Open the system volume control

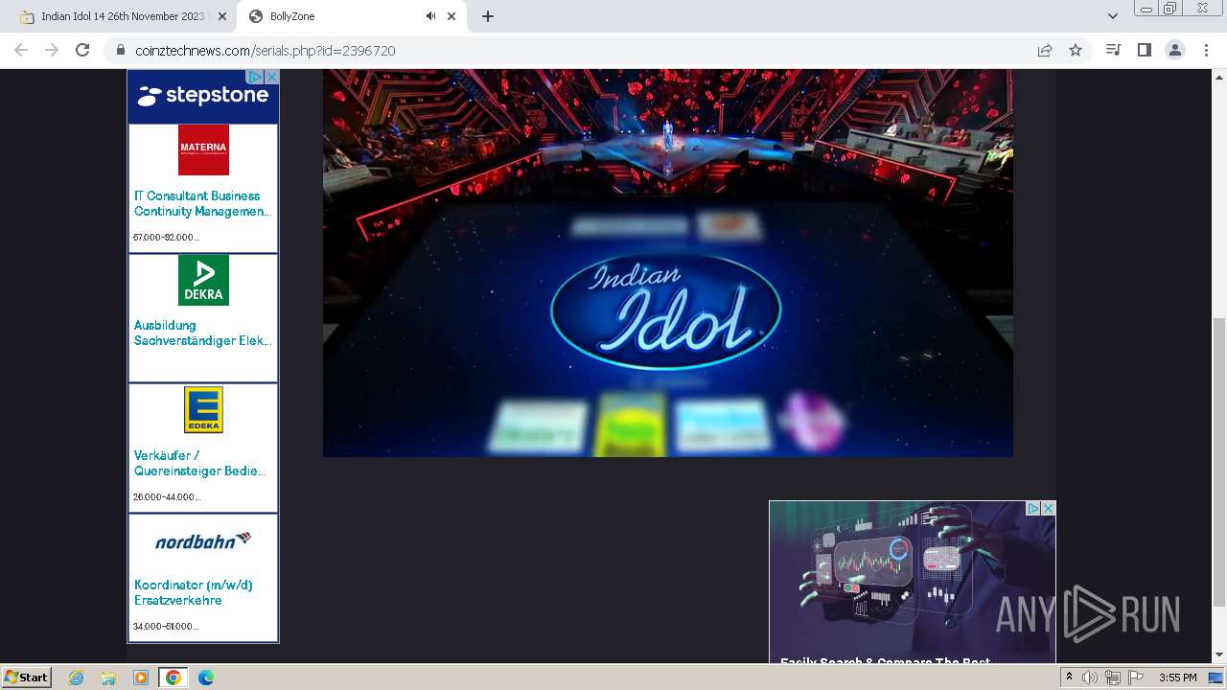coord(1090,678)
